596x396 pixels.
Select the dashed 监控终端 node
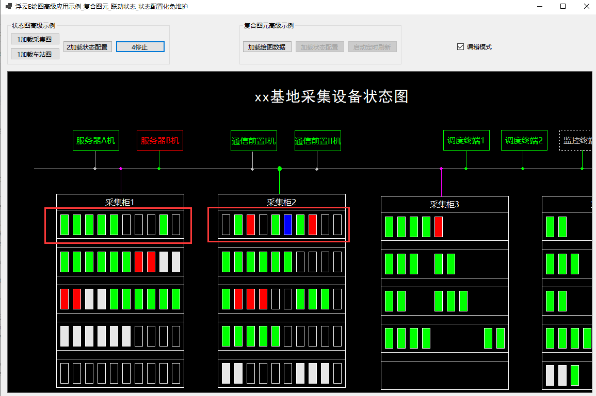point(576,140)
